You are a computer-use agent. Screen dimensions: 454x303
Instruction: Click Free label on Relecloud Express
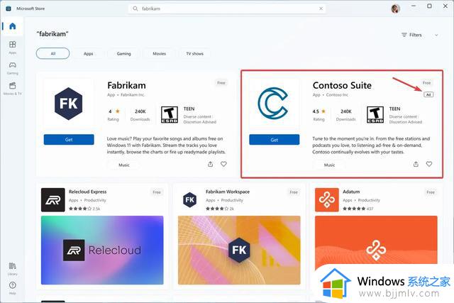coord(157,192)
